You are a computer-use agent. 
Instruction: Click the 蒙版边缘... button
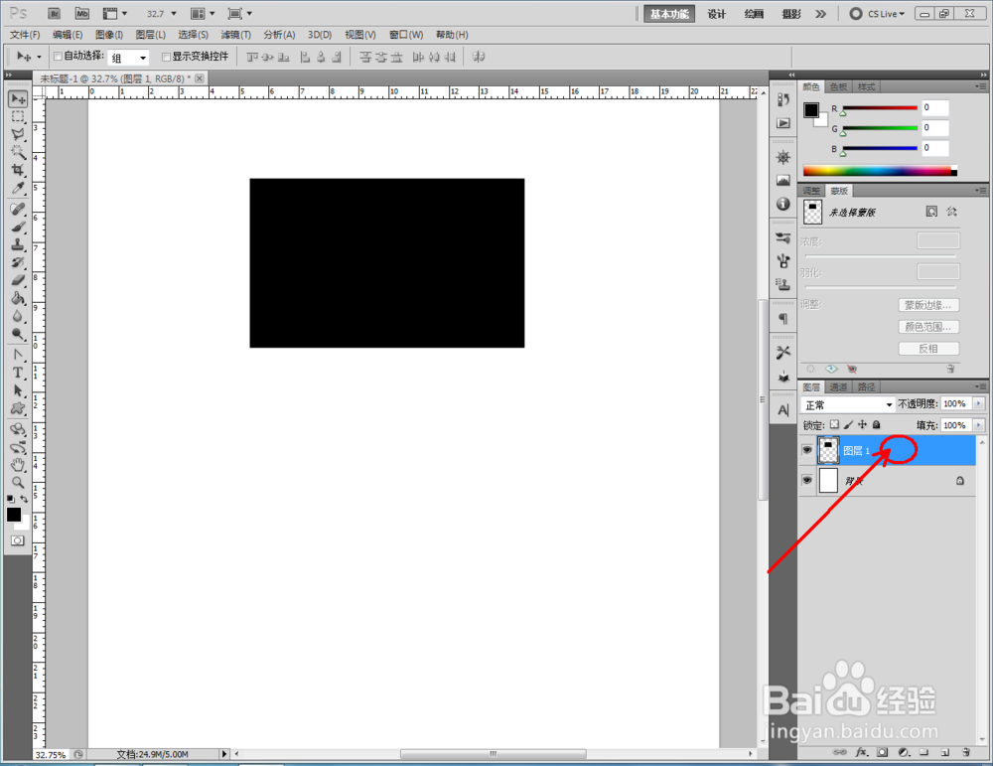click(928, 305)
